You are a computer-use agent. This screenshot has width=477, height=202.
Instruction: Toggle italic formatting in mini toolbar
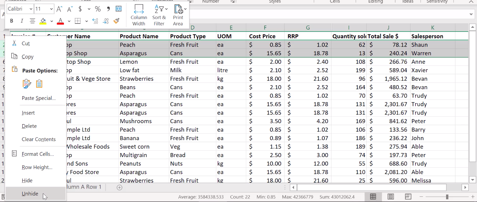[22, 21]
